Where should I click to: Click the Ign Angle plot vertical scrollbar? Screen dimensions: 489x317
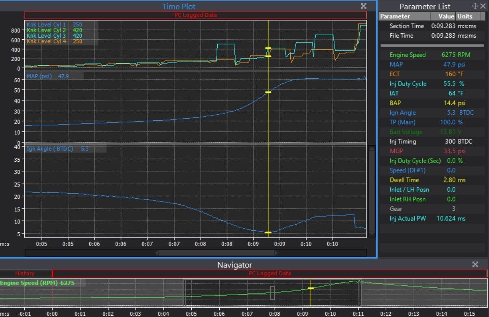click(x=371, y=191)
